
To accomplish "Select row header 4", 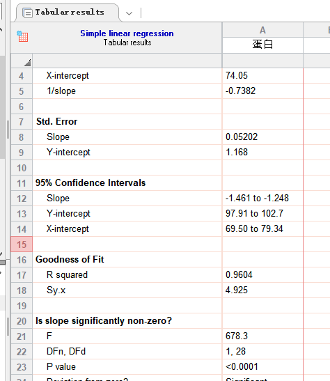I will [x=22, y=76].
